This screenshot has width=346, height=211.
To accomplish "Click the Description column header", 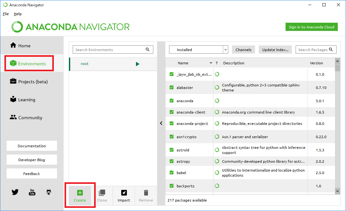I will [x=234, y=63].
